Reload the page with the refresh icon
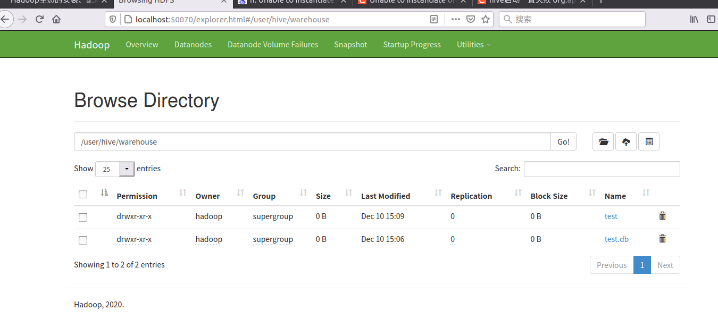The width and height of the screenshot is (718, 335). pyautogui.click(x=39, y=20)
